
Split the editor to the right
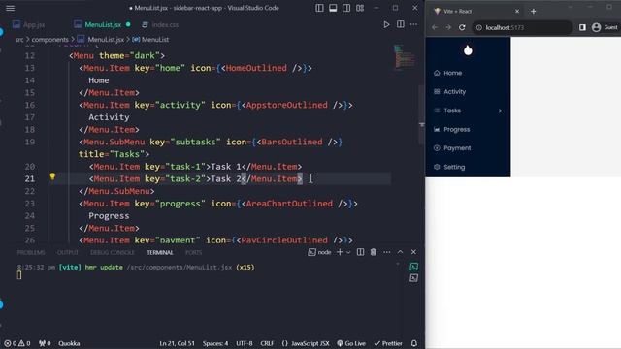(401, 24)
